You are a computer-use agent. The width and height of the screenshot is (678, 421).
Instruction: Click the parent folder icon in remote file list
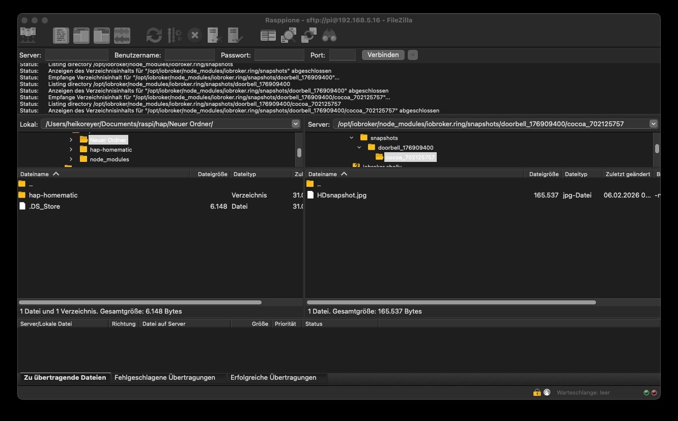(x=310, y=184)
